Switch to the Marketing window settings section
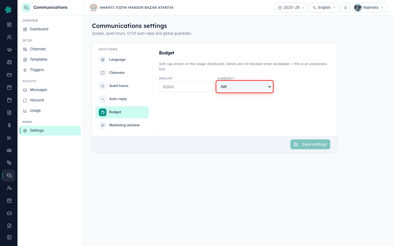This screenshot has width=394, height=246. click(122, 125)
